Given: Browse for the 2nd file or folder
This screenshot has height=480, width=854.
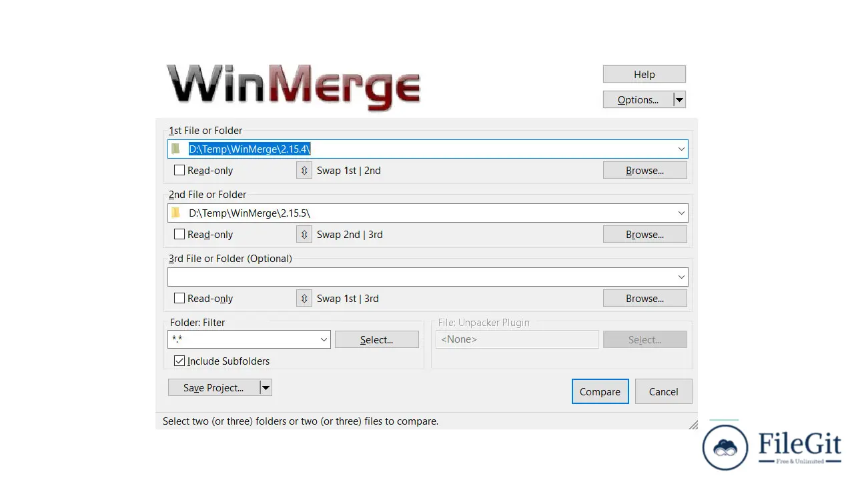Looking at the screenshot, I should pos(645,235).
